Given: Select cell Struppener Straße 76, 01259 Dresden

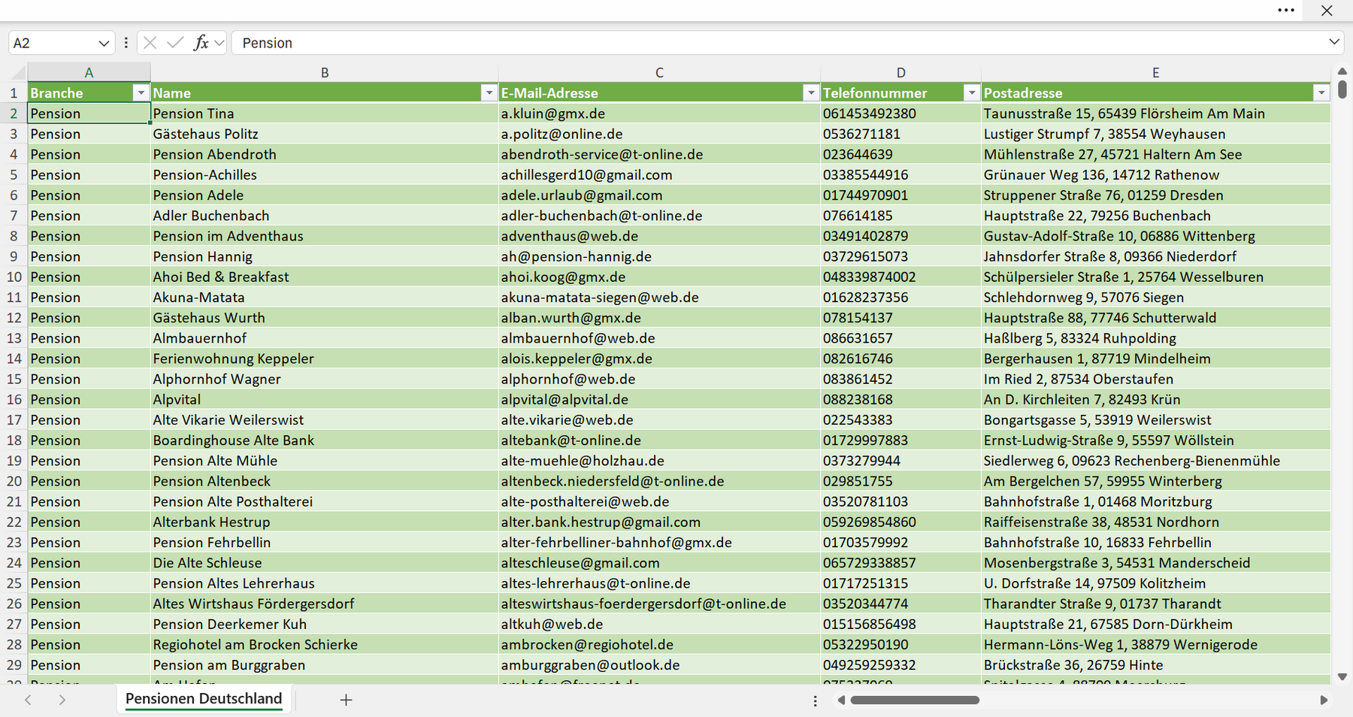Looking at the screenshot, I should (1155, 195).
